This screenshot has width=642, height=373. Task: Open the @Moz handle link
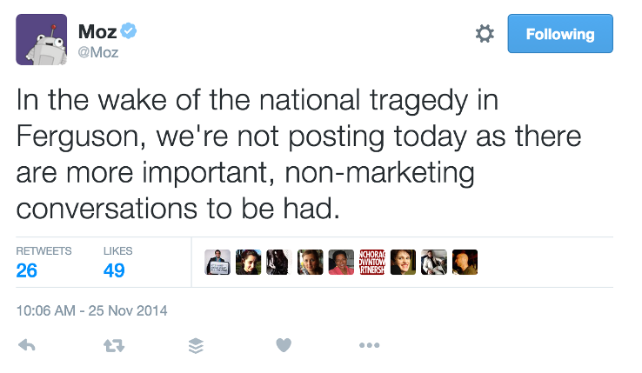coord(99,53)
